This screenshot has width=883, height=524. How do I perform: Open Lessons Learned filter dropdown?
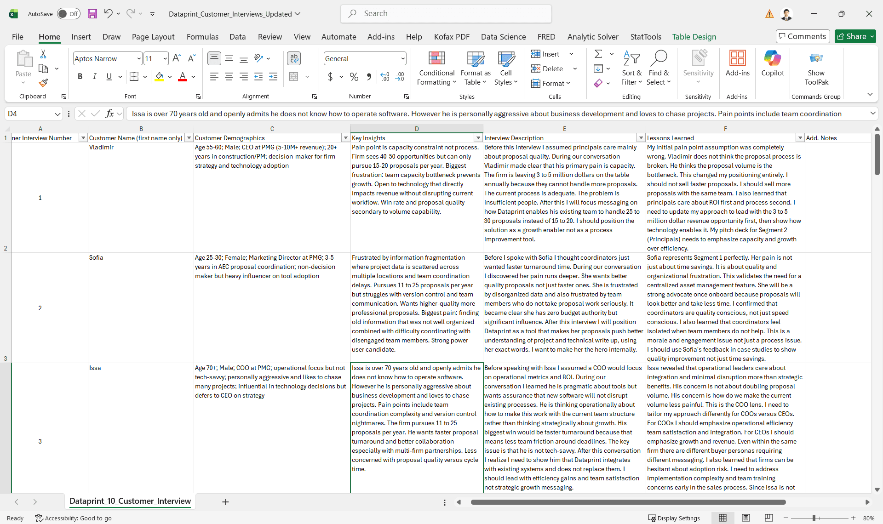coord(800,138)
